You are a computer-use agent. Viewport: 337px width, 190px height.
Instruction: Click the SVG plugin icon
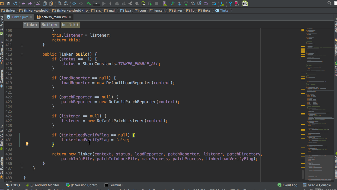(x=245, y=3)
